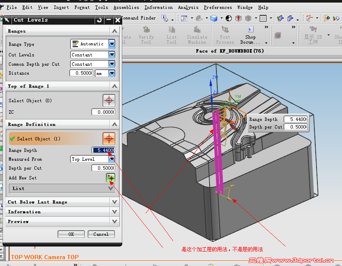Image resolution: width=342 pixels, height=266 pixels.
Task: Open the Help menu
Action: [x=263, y=7]
